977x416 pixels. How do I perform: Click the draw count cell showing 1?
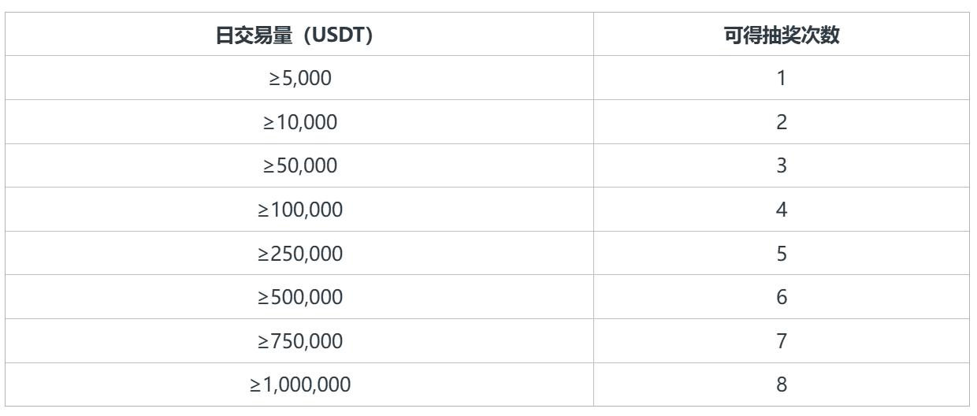pos(780,78)
